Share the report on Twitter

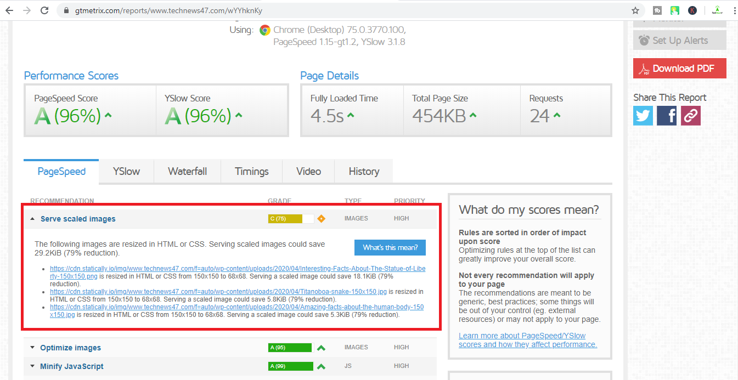pyautogui.click(x=643, y=116)
